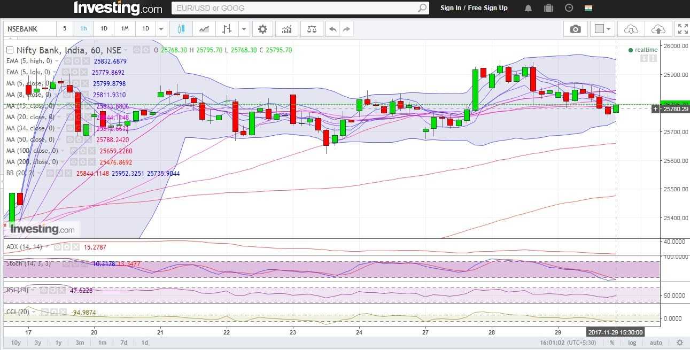Choose the bars chart style icon
This screenshot has width=690, height=350.
pos(227,29)
